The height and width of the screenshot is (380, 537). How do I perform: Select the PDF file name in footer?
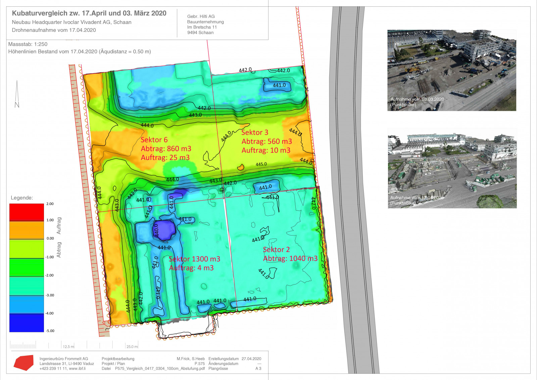160,369
